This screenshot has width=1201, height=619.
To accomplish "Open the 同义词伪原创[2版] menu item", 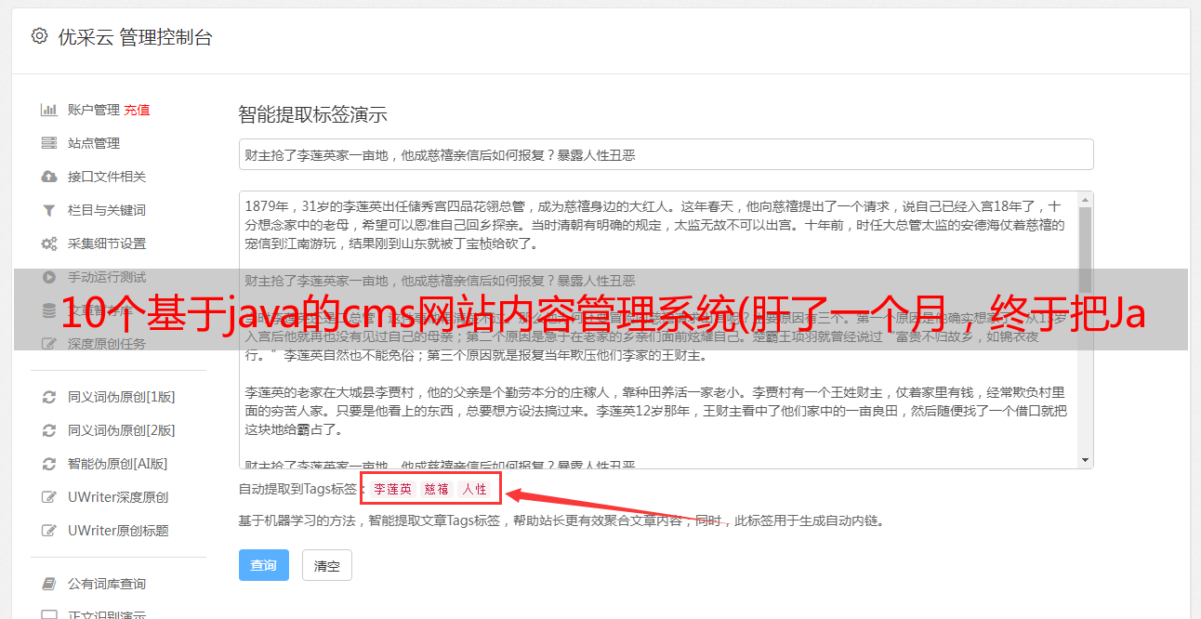I will coord(109,430).
